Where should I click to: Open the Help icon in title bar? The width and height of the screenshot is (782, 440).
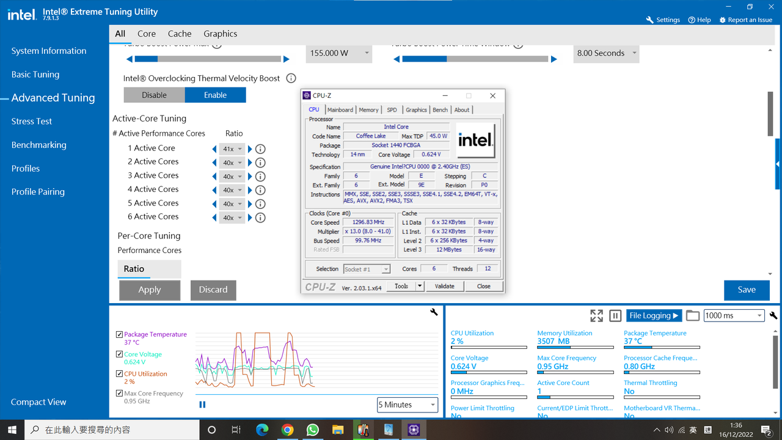(692, 20)
